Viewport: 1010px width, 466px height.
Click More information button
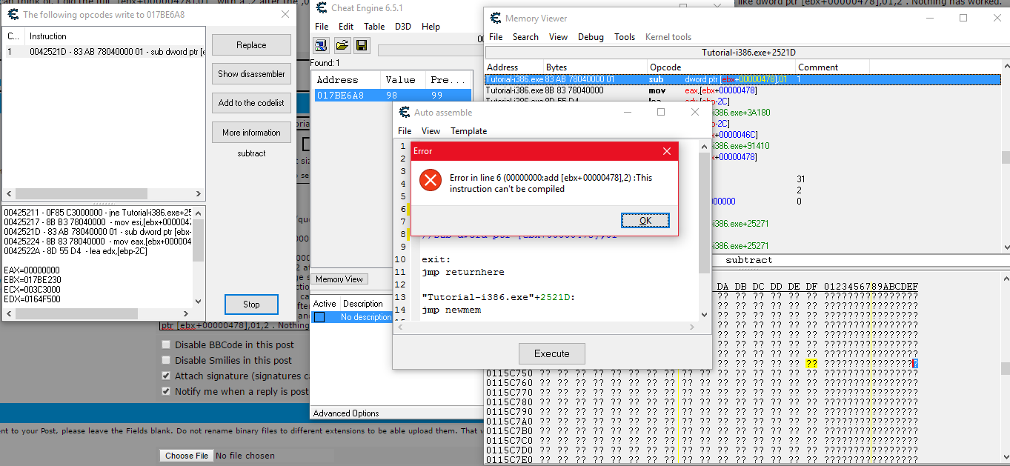point(251,133)
